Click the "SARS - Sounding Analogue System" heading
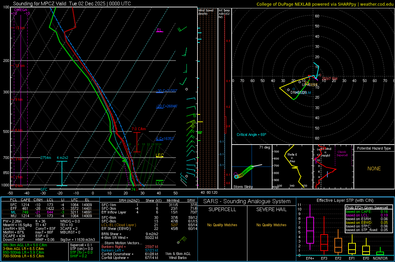The width and height of the screenshot is (395, 262). click(x=247, y=201)
